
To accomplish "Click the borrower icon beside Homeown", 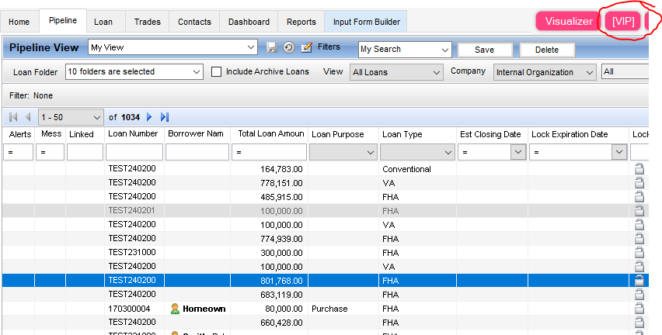I will click(175, 309).
